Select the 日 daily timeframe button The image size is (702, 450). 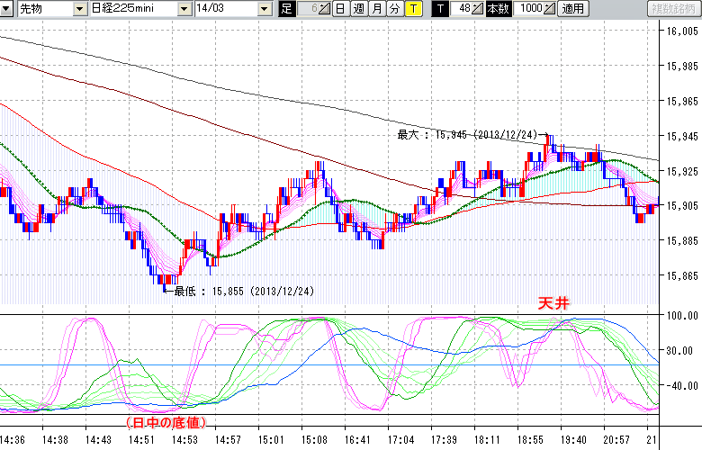click(x=339, y=9)
